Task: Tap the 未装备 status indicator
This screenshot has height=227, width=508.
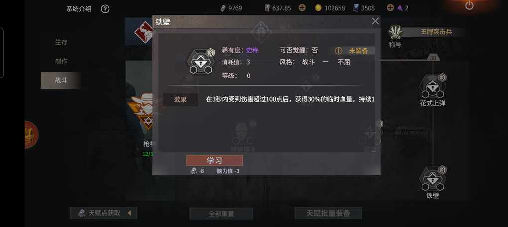Action: point(354,51)
